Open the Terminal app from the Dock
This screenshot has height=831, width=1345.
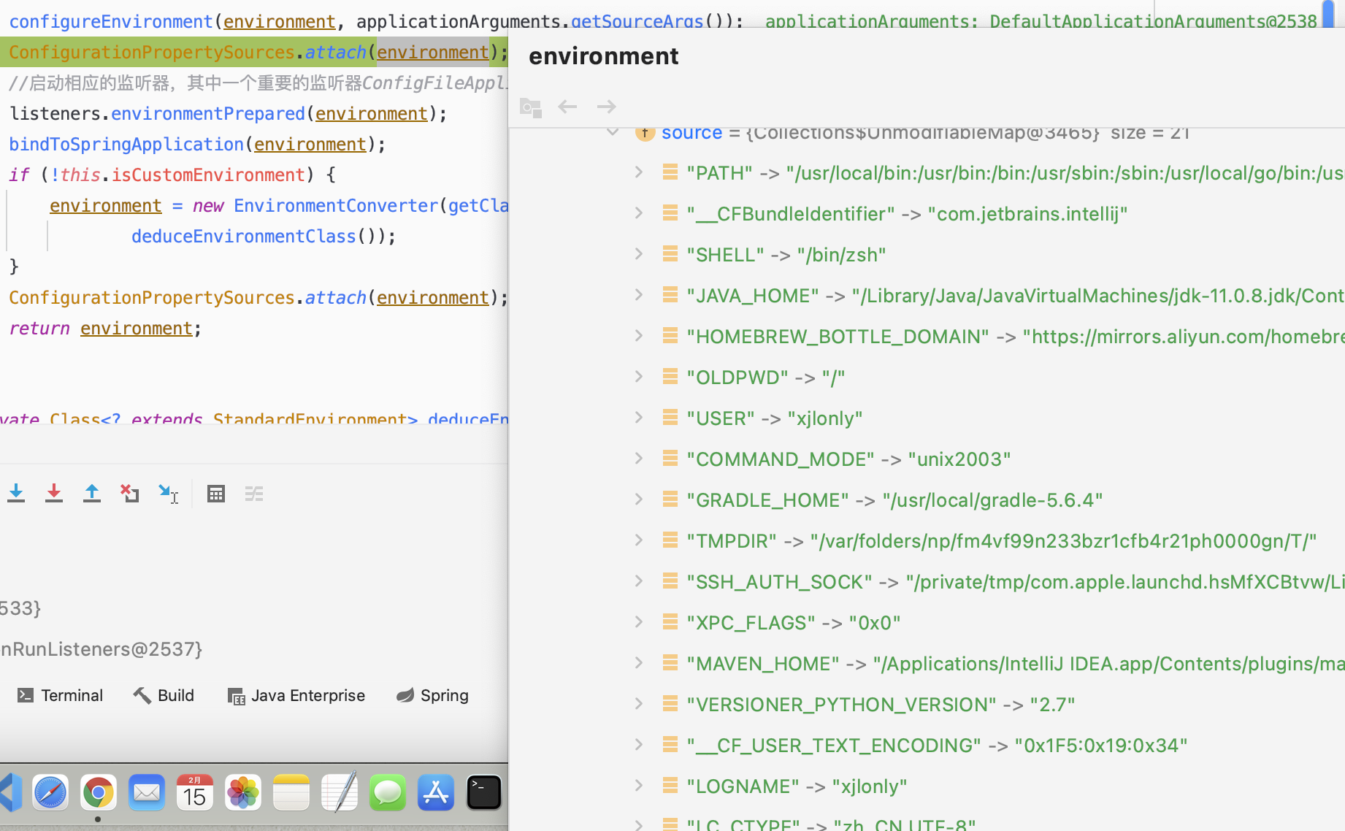tap(484, 792)
